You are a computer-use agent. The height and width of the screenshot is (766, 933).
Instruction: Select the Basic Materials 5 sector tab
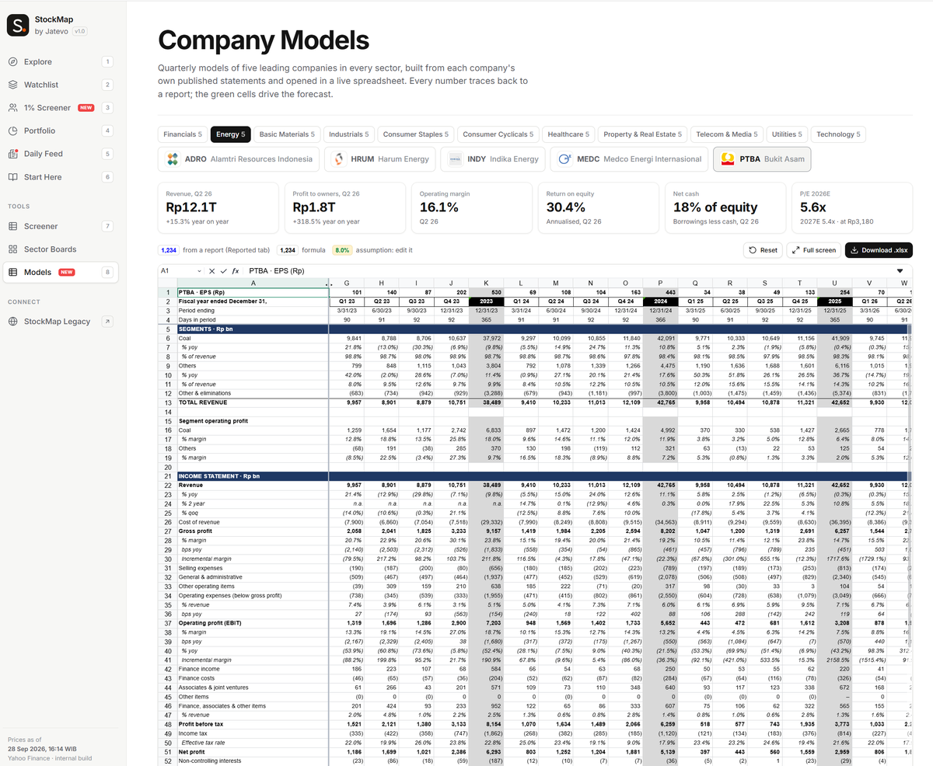click(x=287, y=134)
